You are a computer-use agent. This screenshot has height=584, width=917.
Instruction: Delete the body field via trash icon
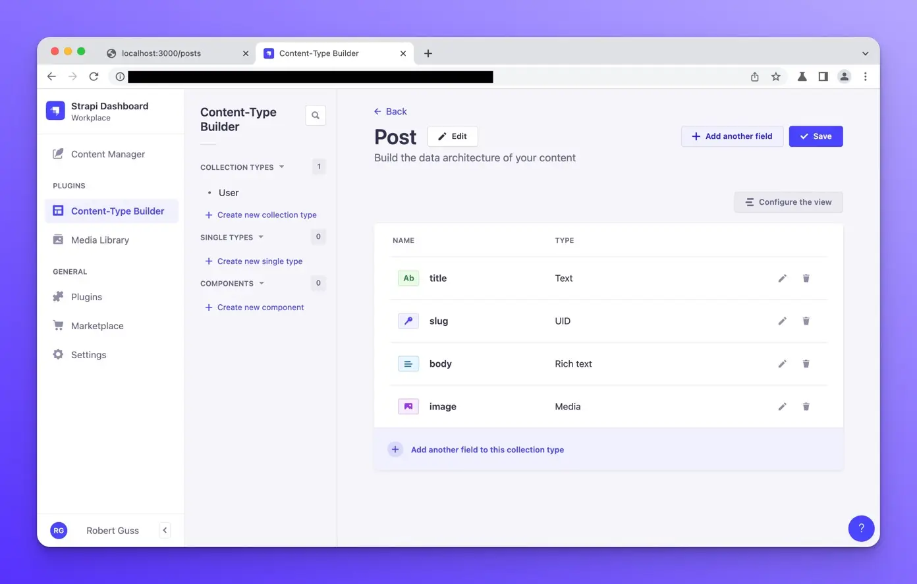pyautogui.click(x=806, y=364)
